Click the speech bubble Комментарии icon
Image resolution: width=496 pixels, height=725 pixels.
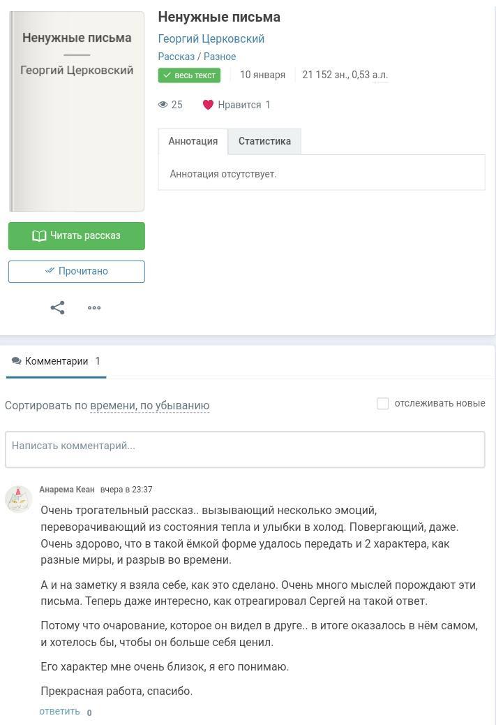click(16, 361)
